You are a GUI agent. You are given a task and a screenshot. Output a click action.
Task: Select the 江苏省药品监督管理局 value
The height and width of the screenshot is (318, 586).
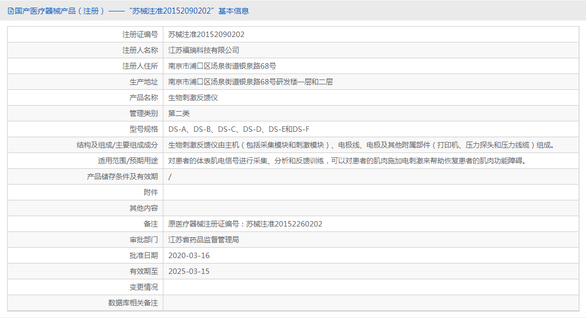pyautogui.click(x=204, y=240)
